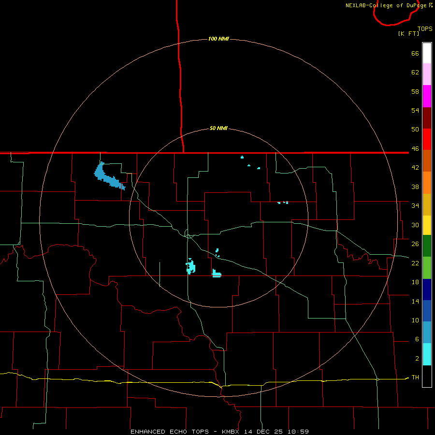Select the KMBX radar site identifier
The width and height of the screenshot is (435, 435).
pyautogui.click(x=231, y=432)
